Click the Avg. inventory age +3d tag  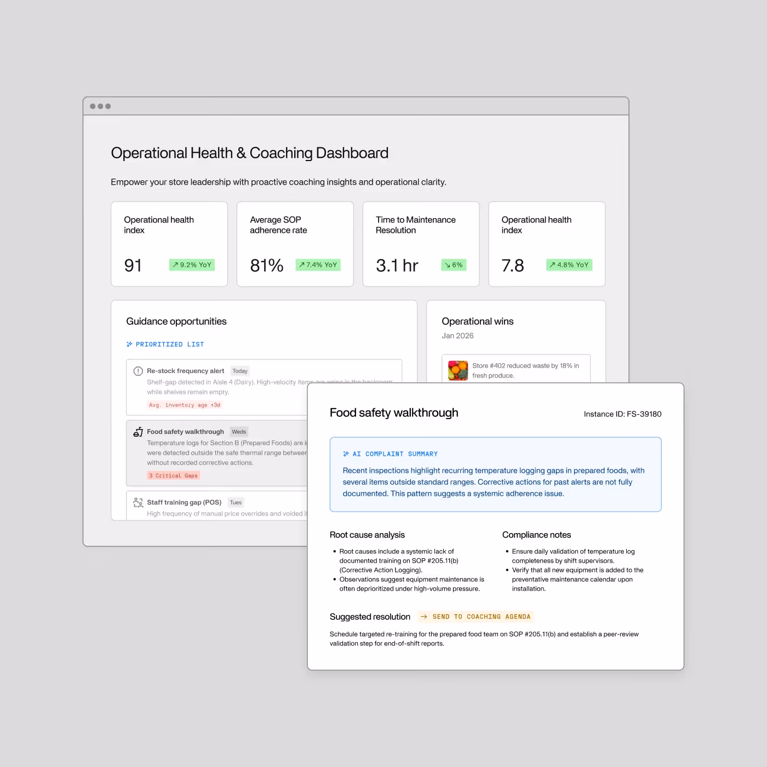click(x=185, y=404)
